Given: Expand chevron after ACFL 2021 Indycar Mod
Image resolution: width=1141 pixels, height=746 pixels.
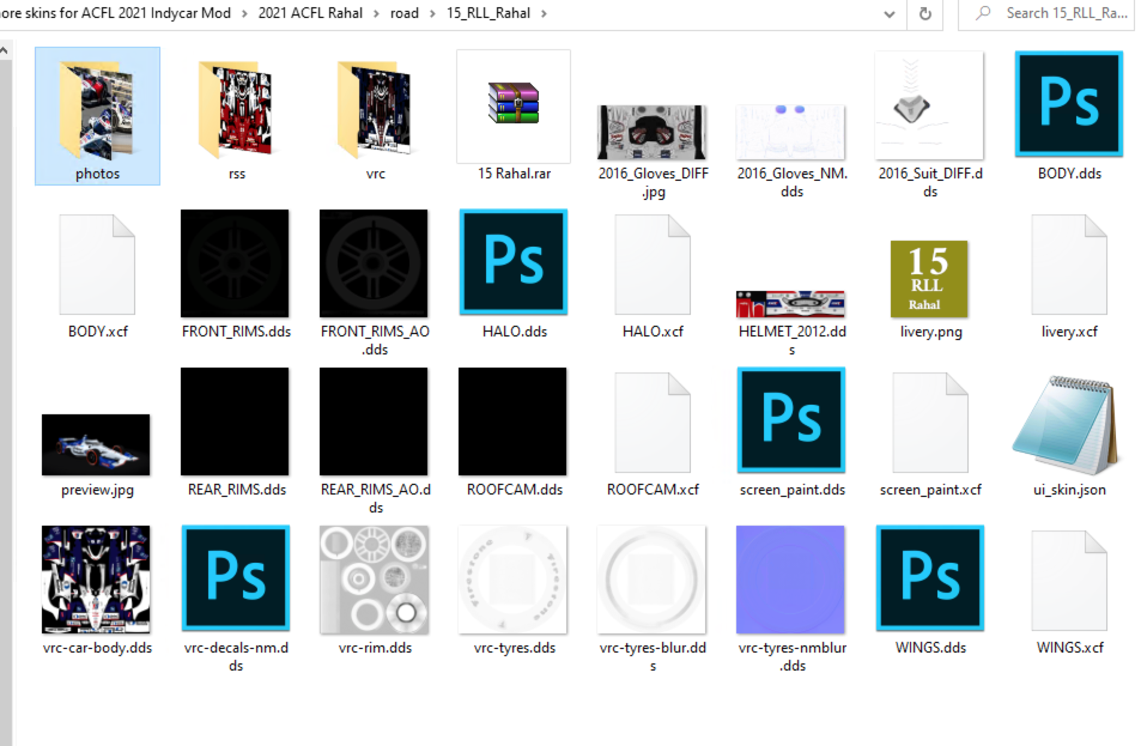Looking at the screenshot, I should click(x=244, y=14).
